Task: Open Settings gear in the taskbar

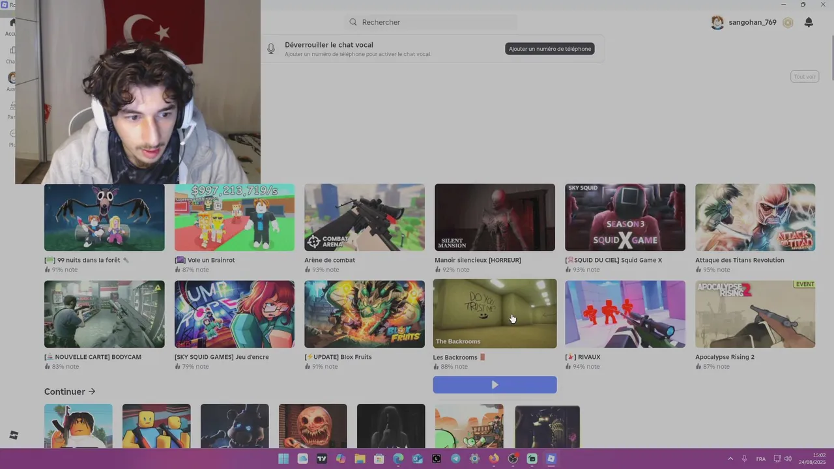Action: tap(474, 459)
